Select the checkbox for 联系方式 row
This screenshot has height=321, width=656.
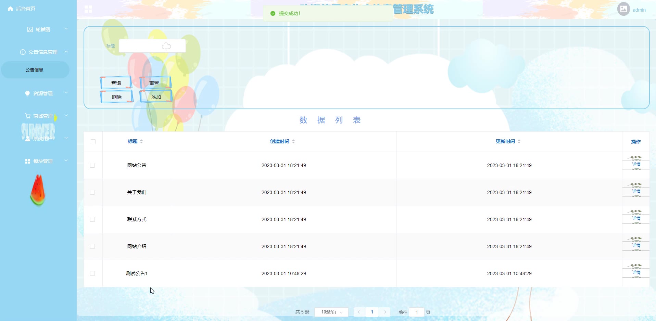click(92, 219)
